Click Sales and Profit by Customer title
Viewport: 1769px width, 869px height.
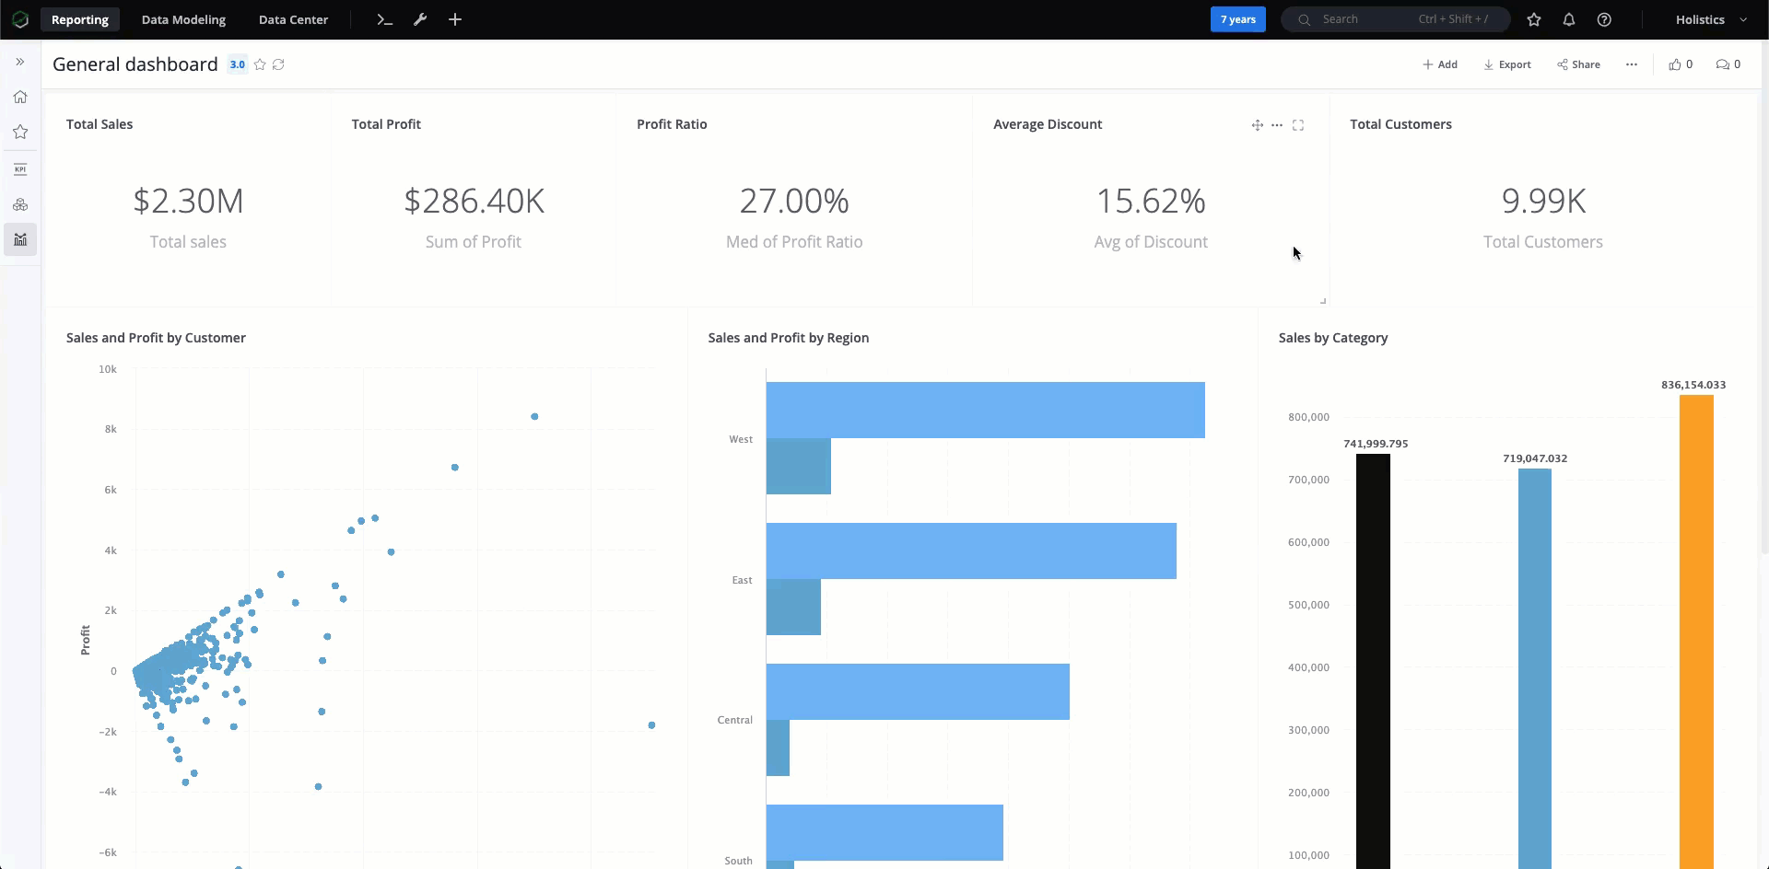[x=156, y=338]
